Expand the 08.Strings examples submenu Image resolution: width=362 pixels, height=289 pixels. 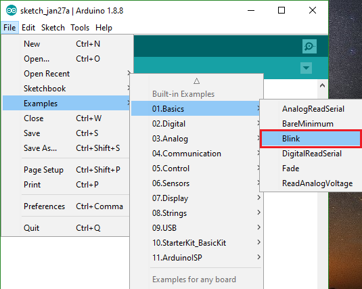pyautogui.click(x=196, y=213)
